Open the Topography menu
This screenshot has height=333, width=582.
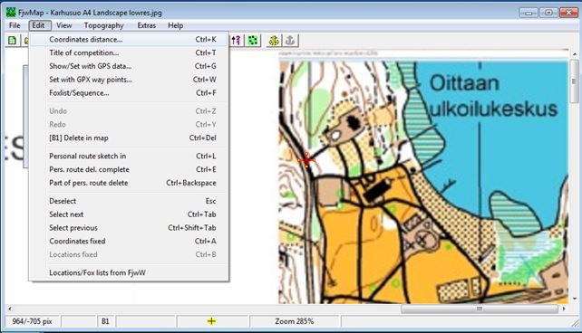click(103, 25)
